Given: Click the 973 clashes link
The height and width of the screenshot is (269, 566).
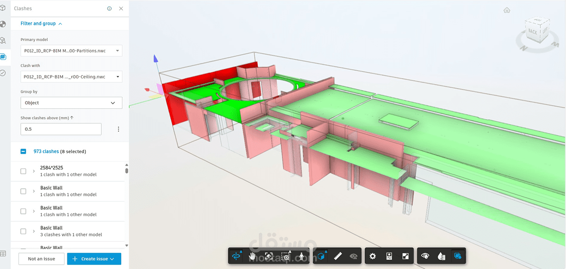Looking at the screenshot, I should coord(46,151).
